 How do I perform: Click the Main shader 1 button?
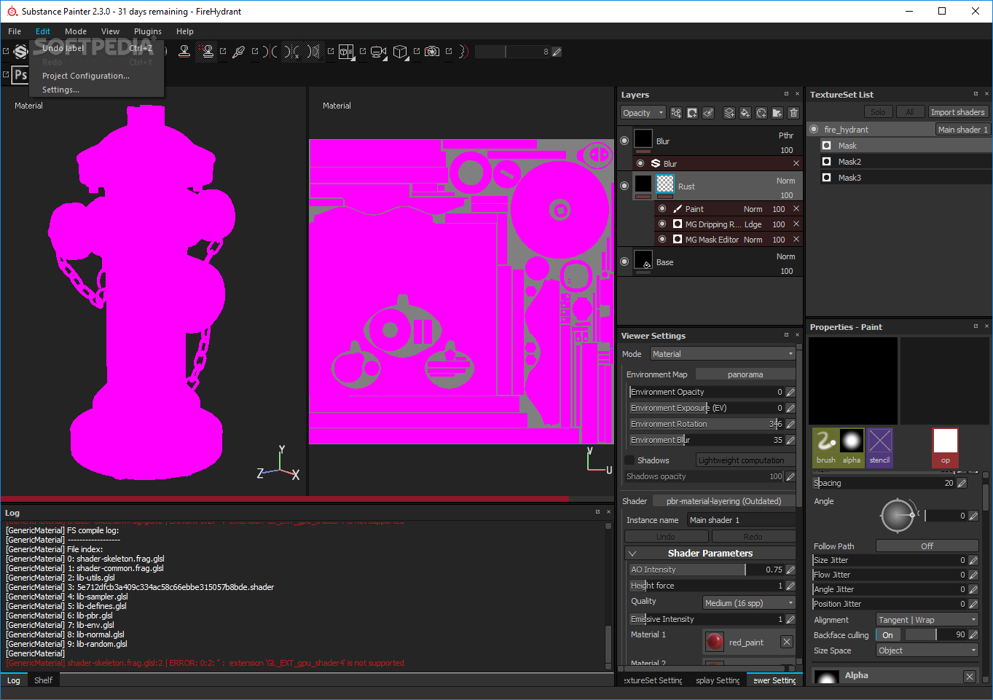click(962, 130)
